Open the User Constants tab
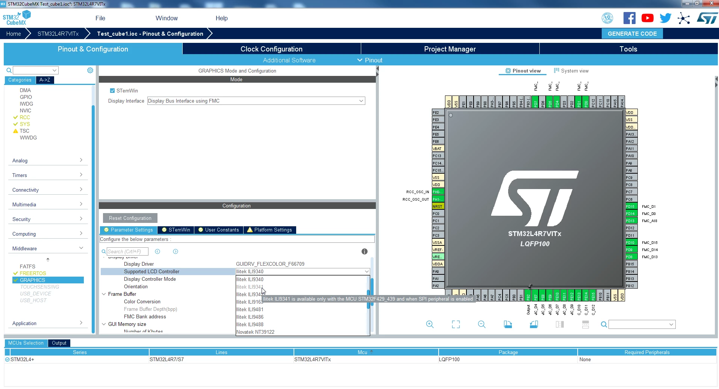 (x=219, y=230)
